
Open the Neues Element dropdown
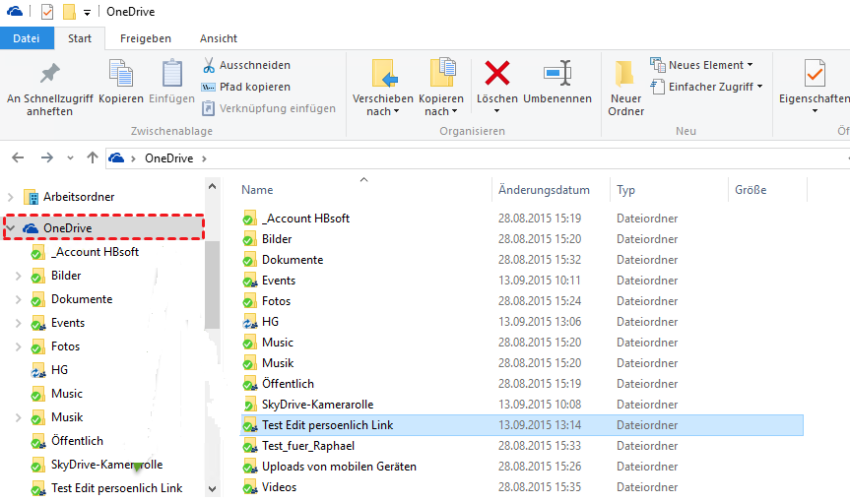pyautogui.click(x=750, y=65)
